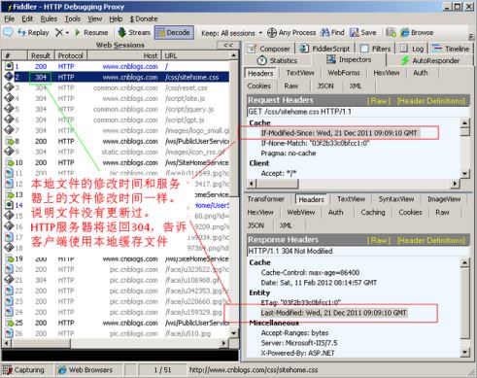477x378 pixels.
Task: Click request headers [Raw] link
Action: (x=379, y=101)
